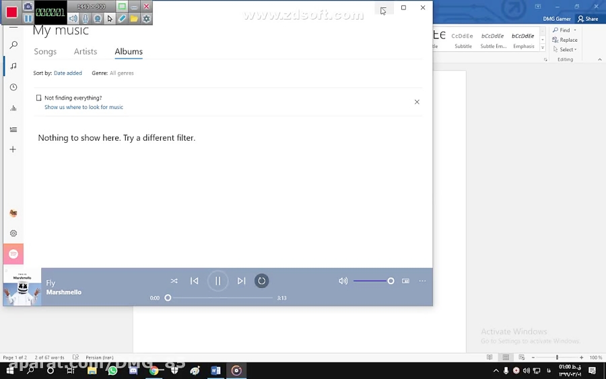Click the volume slider in the player bar

(x=373, y=281)
